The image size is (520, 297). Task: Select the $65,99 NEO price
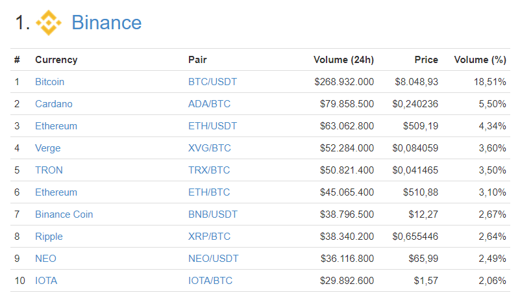pyautogui.click(x=423, y=259)
